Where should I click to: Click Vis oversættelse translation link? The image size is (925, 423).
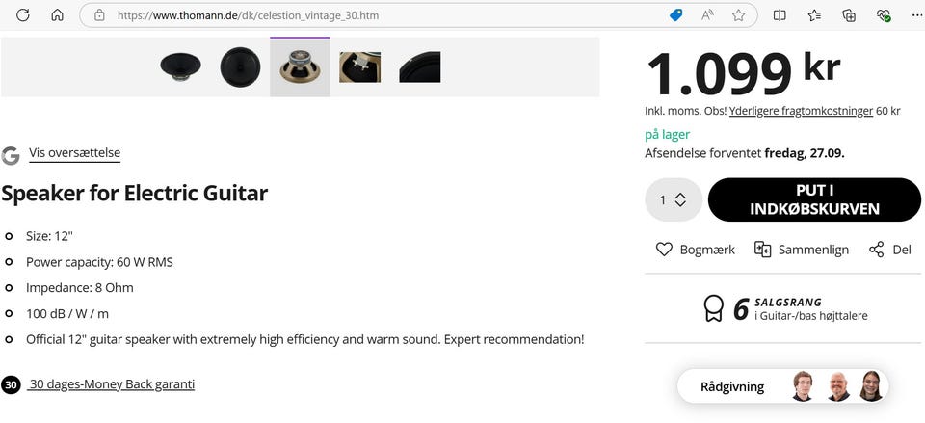click(74, 153)
